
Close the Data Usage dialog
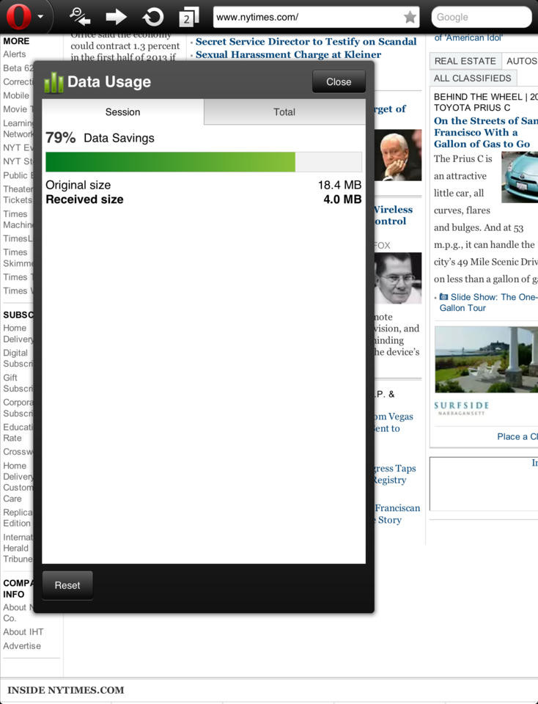(x=339, y=81)
